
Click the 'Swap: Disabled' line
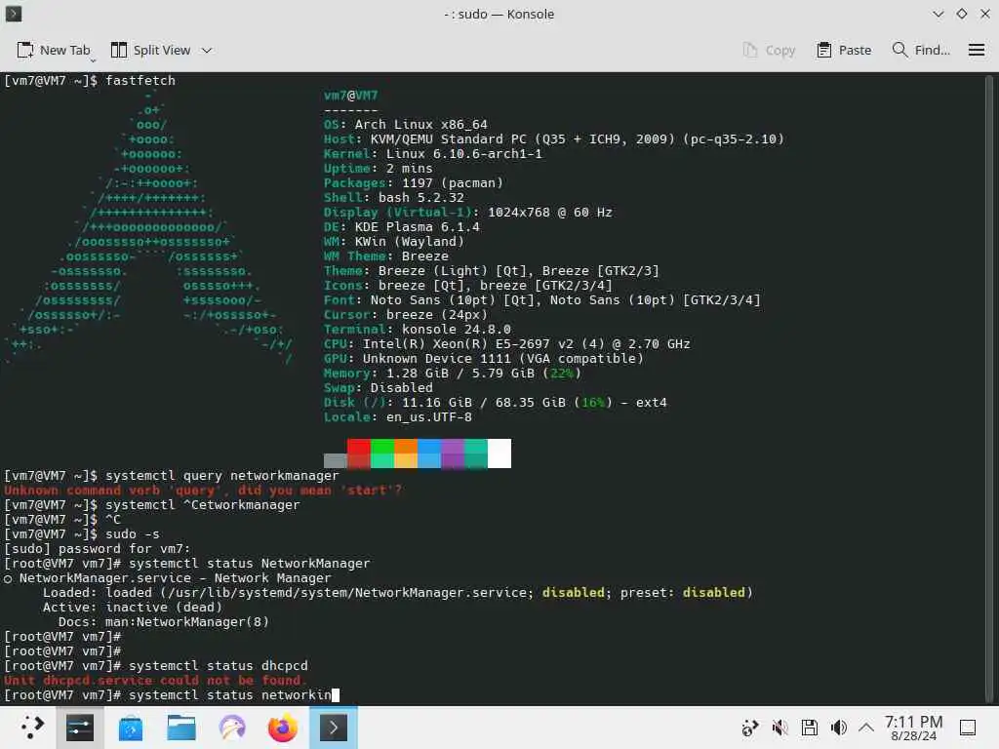click(x=378, y=388)
